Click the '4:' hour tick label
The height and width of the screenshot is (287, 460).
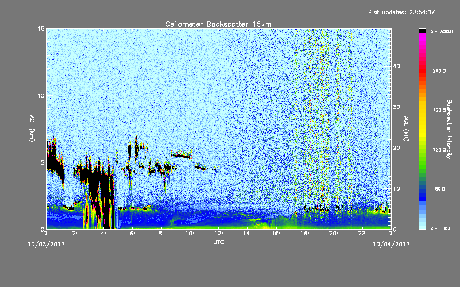coord(104,234)
